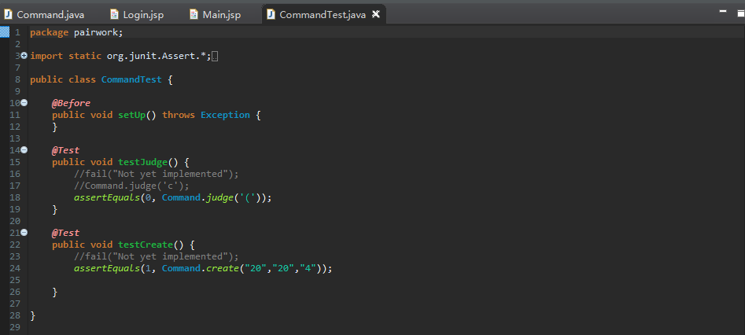Click the judge method call on line 18
Image resolution: width=745 pixels, height=335 pixels.
click(219, 197)
